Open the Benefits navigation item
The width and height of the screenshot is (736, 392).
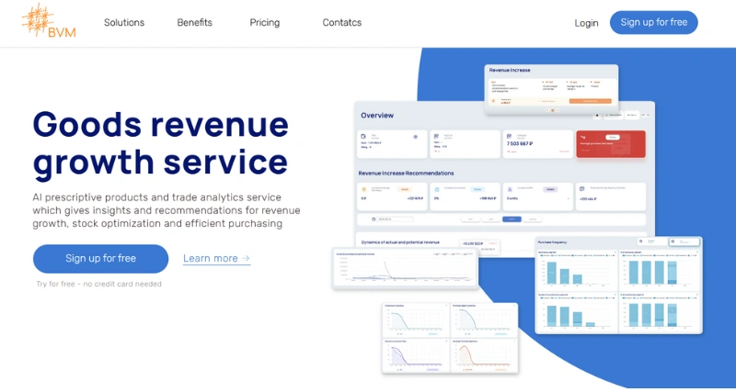[x=194, y=23]
